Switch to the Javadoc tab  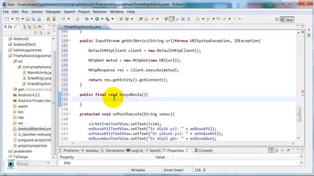tap(90, 151)
